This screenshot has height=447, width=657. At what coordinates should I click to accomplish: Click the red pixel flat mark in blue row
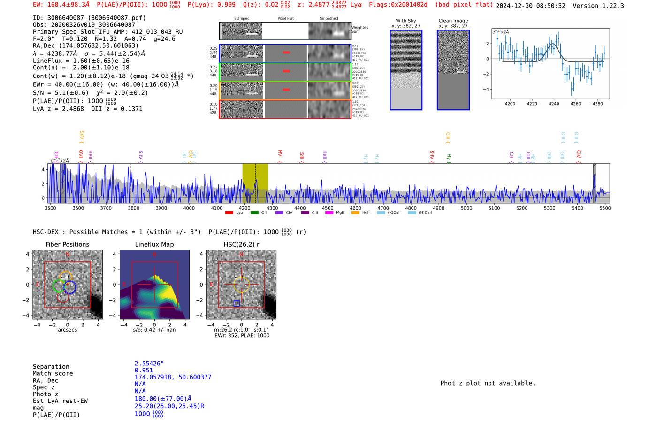tap(286, 53)
